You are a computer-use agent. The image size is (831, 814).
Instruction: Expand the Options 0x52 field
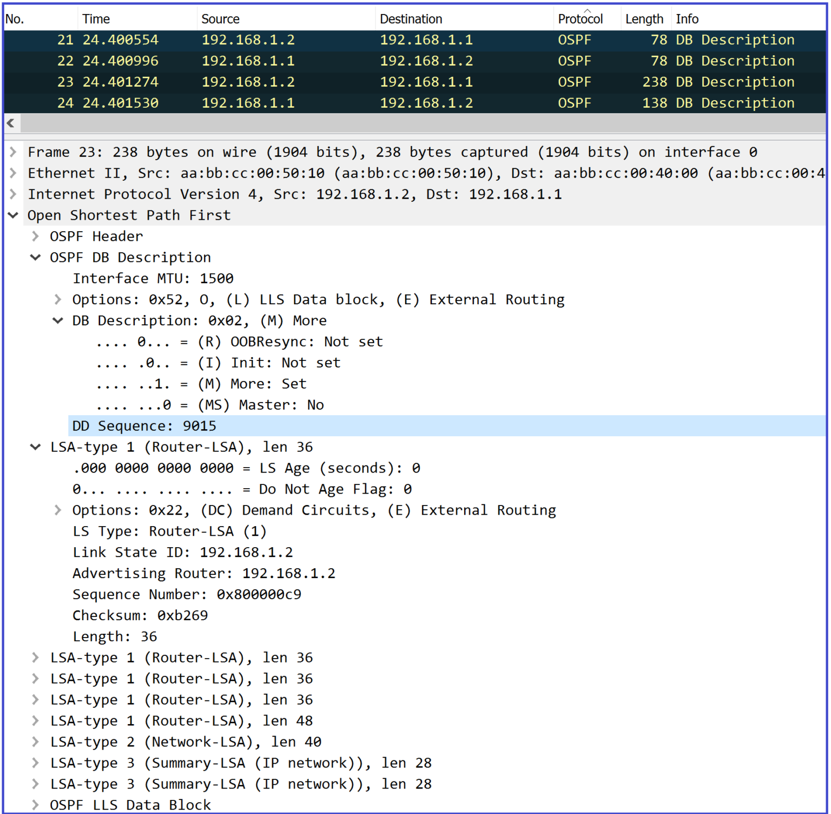58,300
